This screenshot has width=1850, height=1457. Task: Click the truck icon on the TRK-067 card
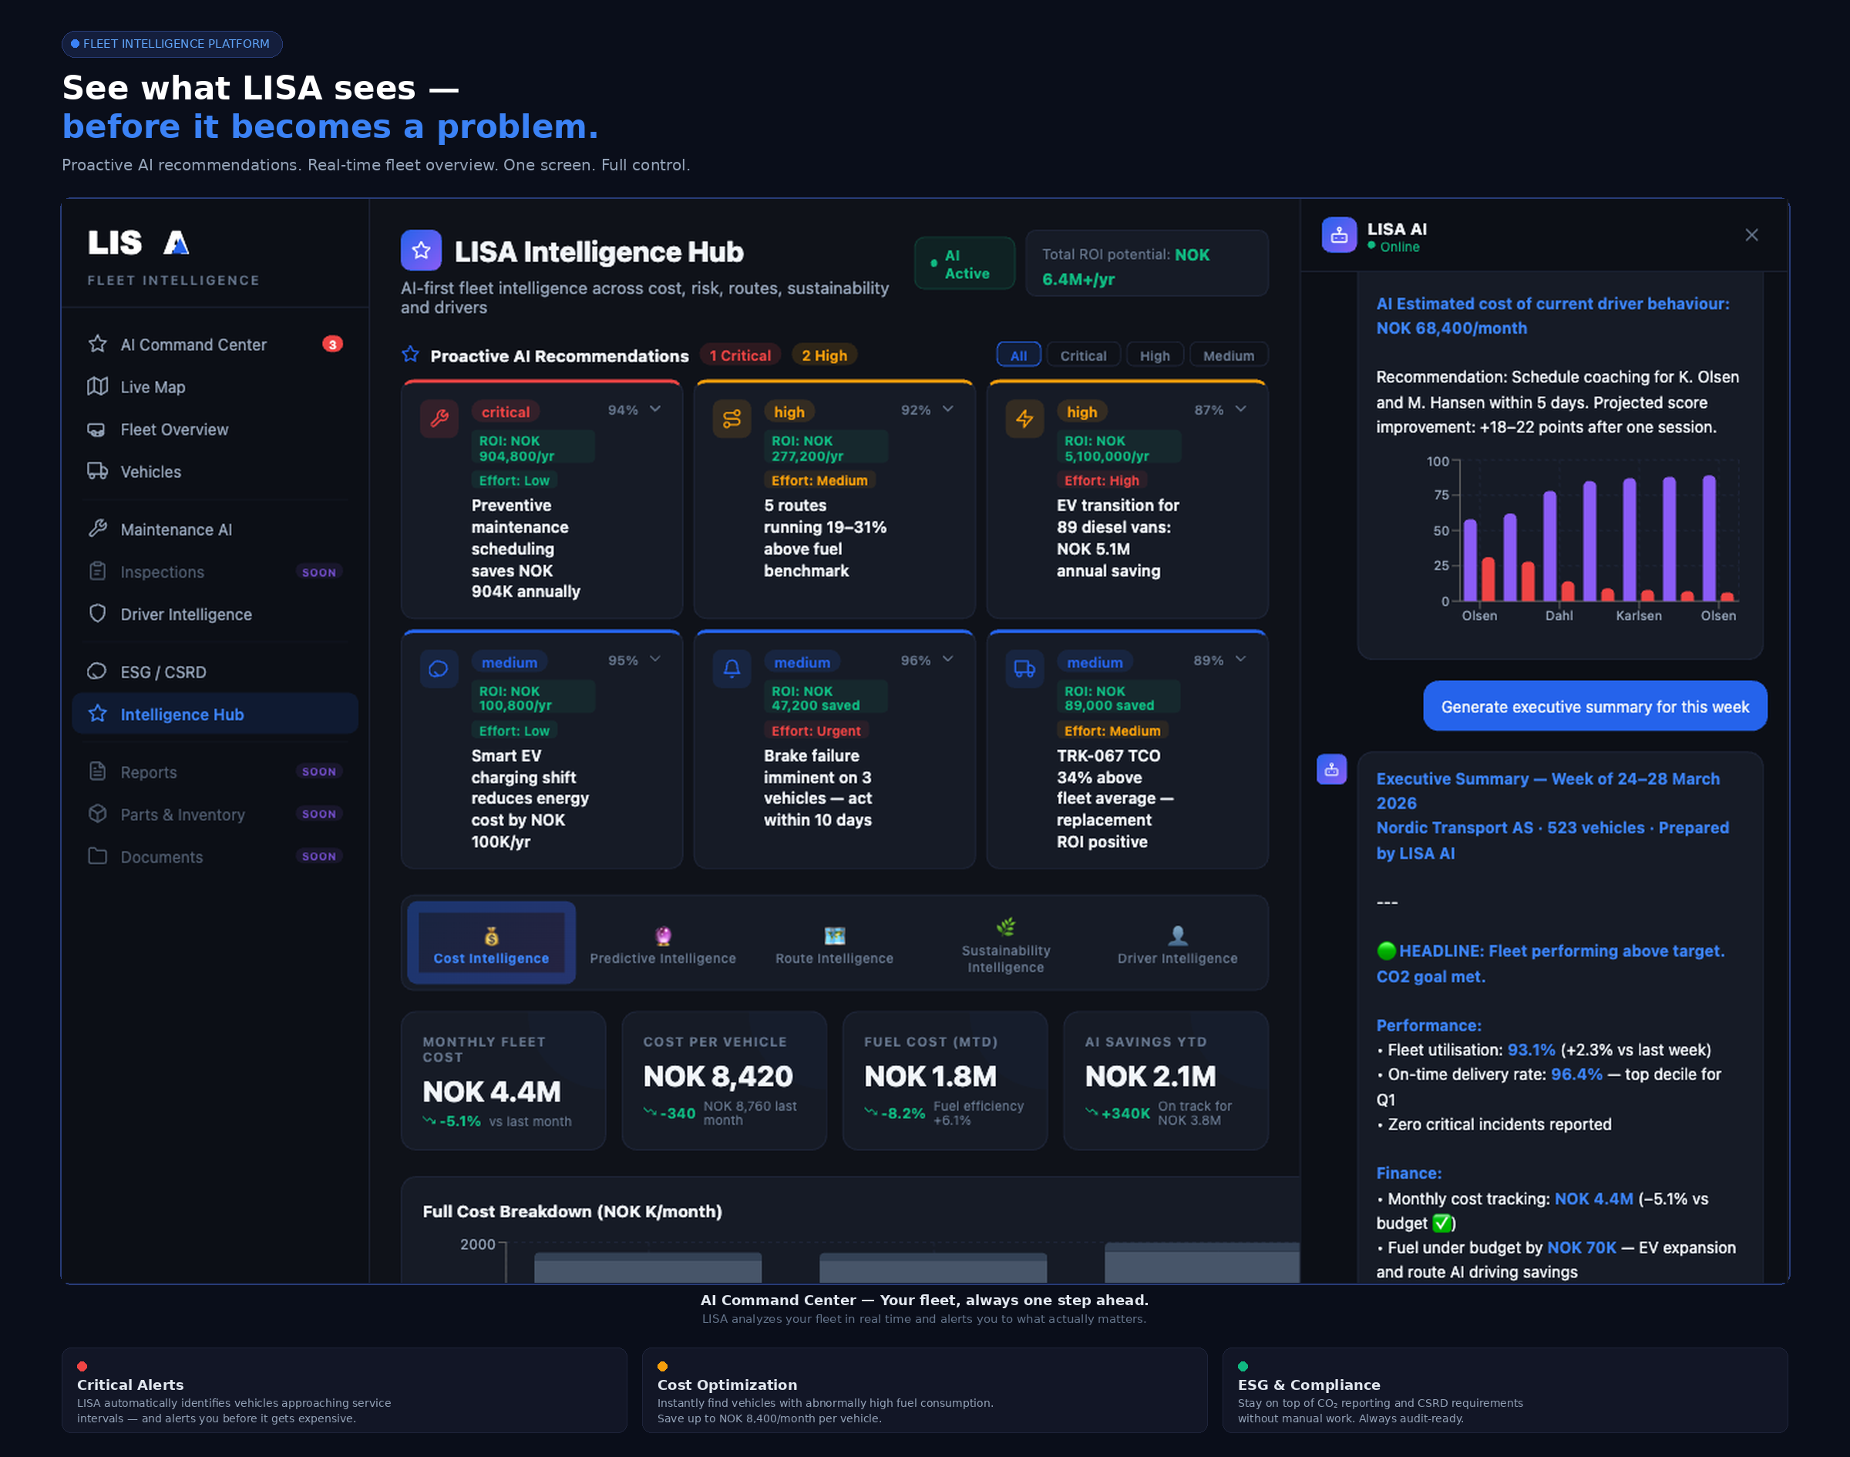1024,669
